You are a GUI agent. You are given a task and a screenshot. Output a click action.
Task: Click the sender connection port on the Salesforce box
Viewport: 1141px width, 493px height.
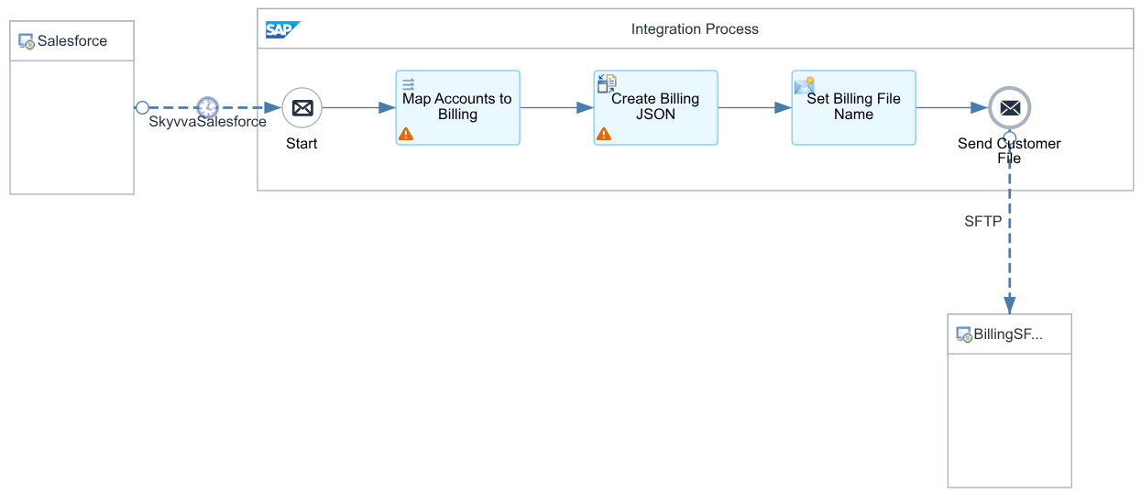coord(142,107)
